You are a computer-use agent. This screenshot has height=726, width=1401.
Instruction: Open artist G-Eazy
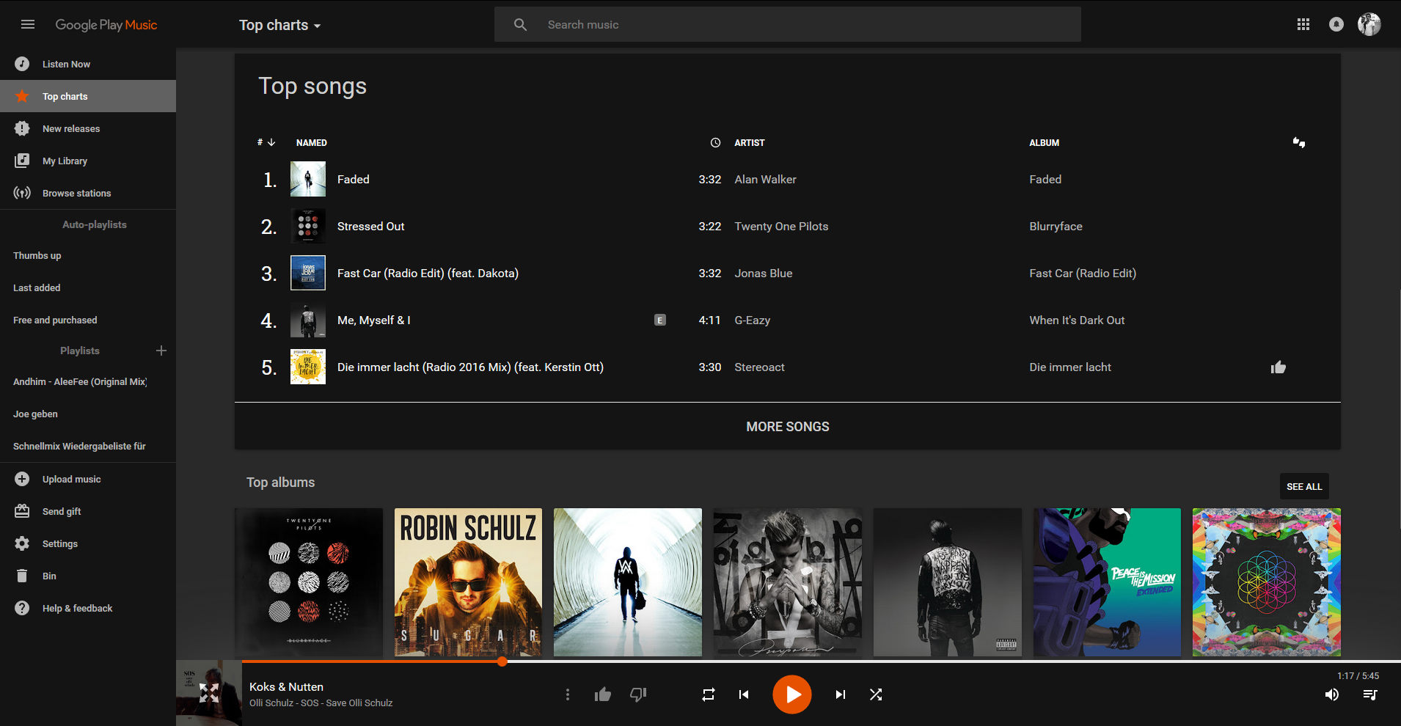tap(753, 320)
